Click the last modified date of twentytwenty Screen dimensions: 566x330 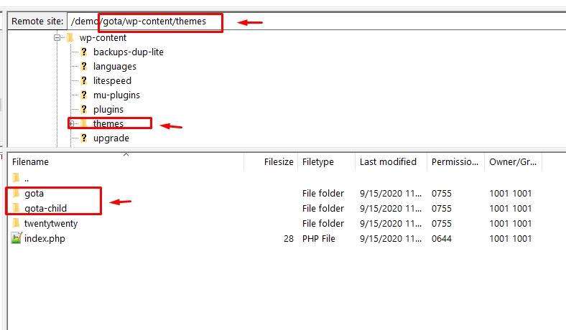pyautogui.click(x=391, y=224)
